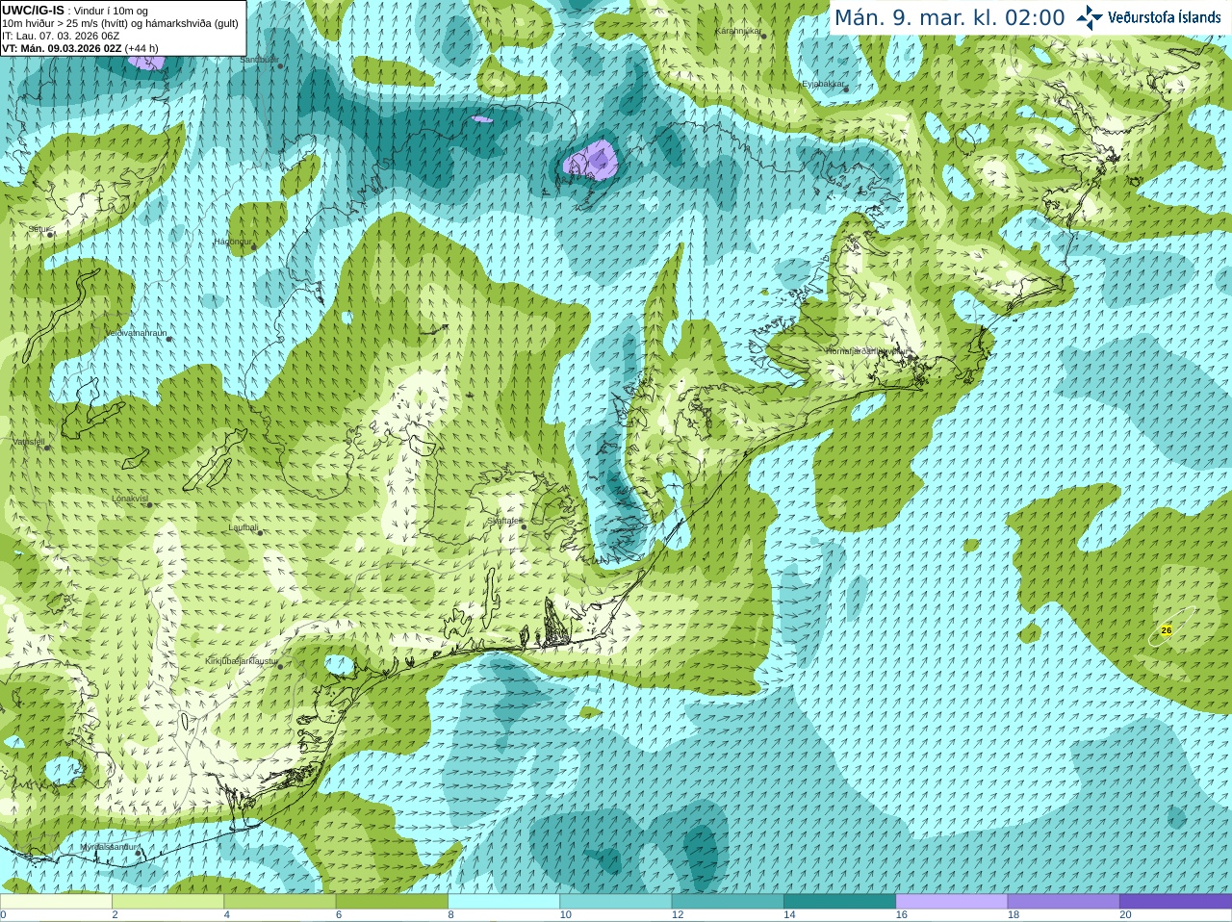Click the Veðurstofa Íslands logo icon
This screenshot has width=1232, height=922.
pos(1090,17)
